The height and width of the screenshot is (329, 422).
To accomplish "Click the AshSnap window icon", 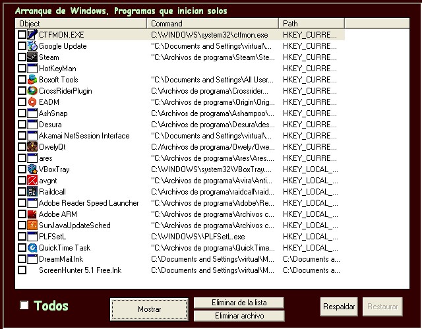I will (x=32, y=113).
